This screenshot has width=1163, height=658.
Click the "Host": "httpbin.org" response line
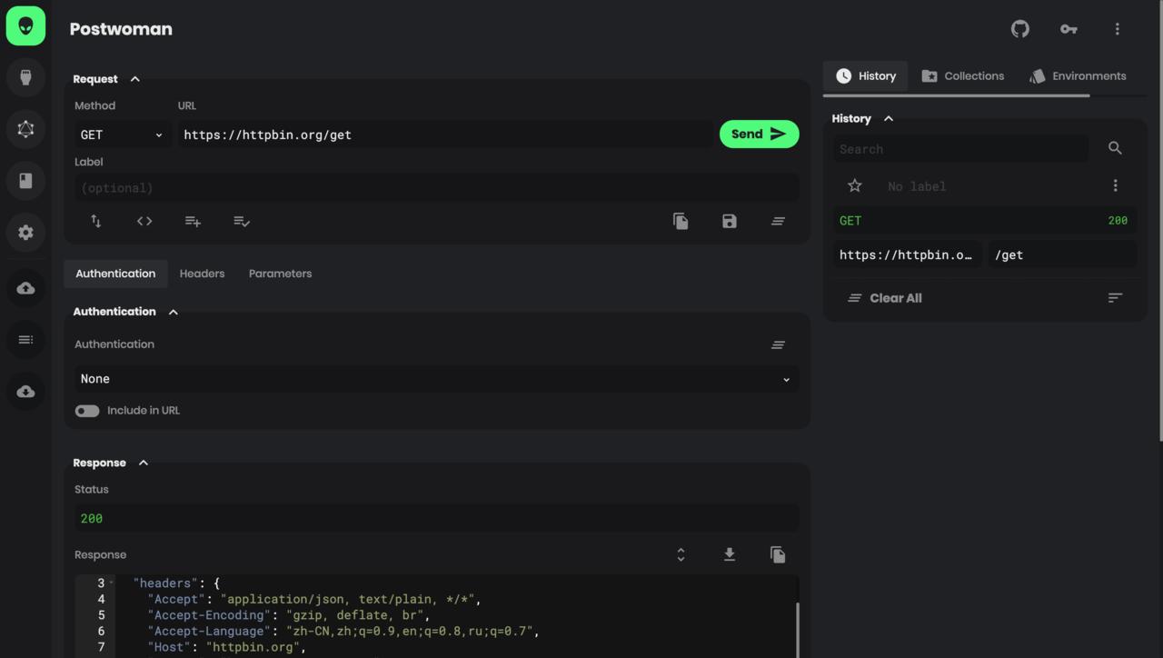pos(226,647)
